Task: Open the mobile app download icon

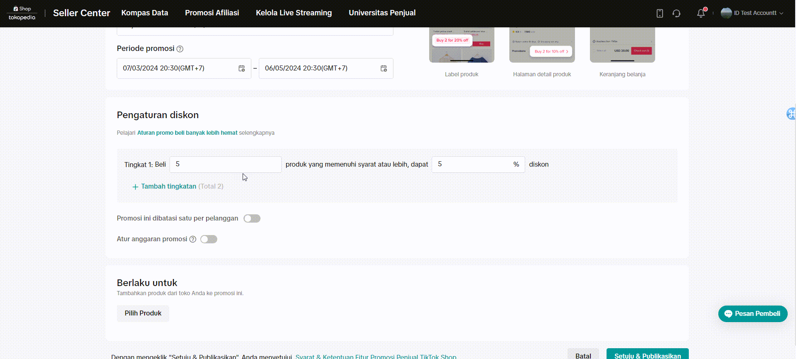Action: pos(660,13)
